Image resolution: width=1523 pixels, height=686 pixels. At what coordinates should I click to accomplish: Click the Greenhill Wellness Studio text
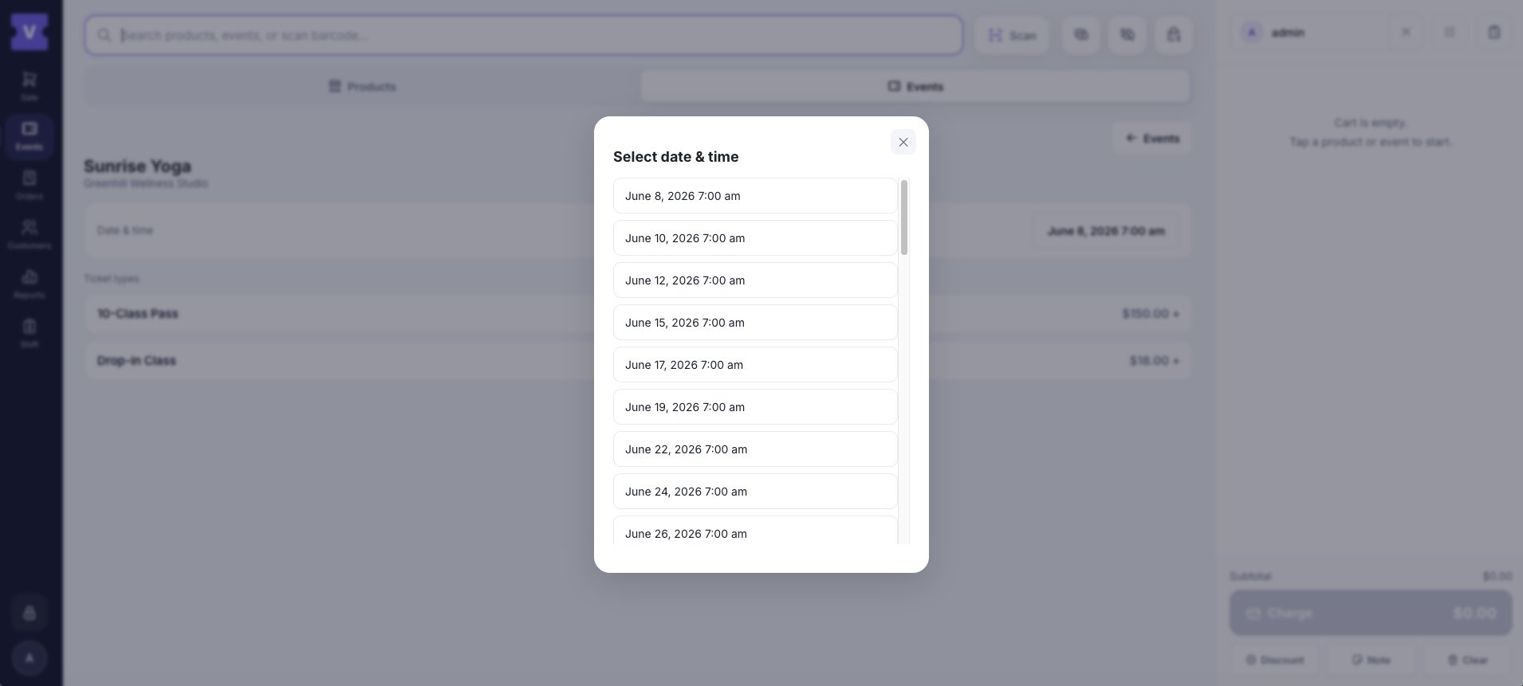[146, 183]
